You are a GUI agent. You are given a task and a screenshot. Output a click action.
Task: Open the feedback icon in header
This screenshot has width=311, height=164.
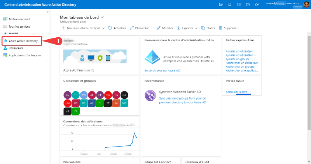(257, 4)
